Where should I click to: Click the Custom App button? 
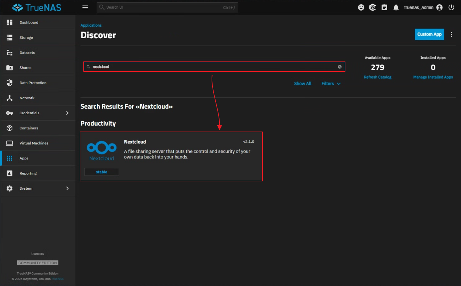point(429,34)
